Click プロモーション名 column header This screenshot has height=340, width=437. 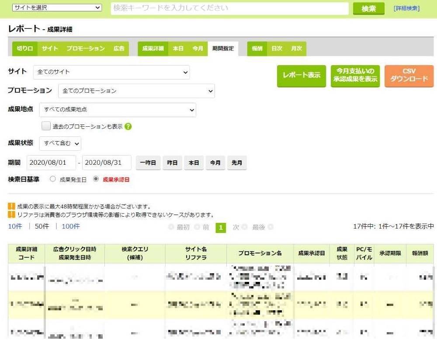click(260, 253)
